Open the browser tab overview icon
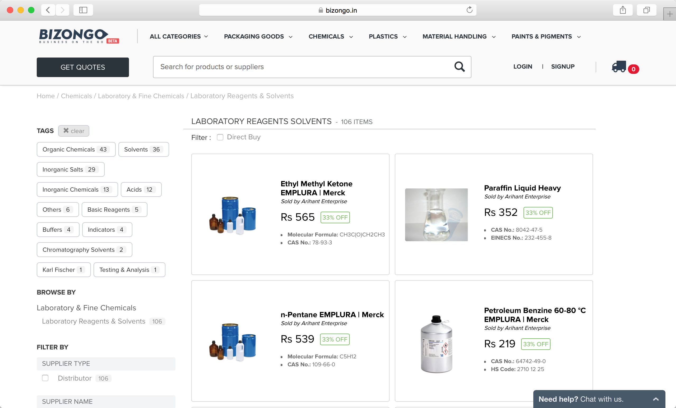The width and height of the screenshot is (676, 408). [646, 10]
